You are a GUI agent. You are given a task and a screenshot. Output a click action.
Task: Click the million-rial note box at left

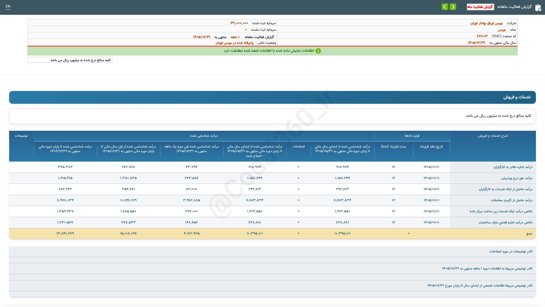(70, 60)
